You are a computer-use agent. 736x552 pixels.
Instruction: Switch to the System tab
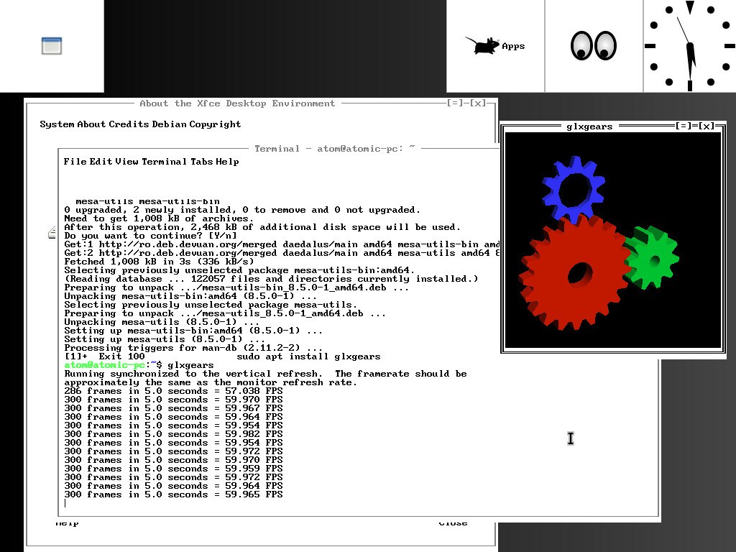click(57, 124)
